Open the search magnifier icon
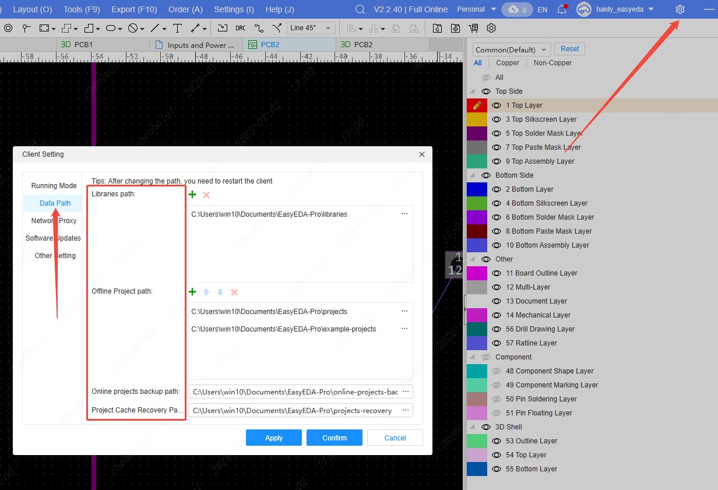Viewport: 718px width, 490px height. [x=360, y=9]
